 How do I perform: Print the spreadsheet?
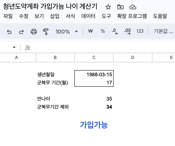coord(34,32)
